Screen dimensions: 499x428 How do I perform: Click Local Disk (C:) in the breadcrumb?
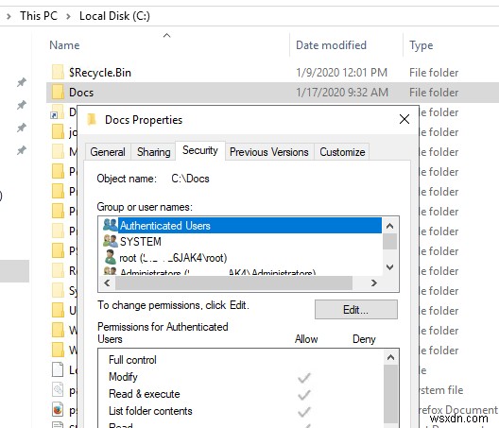114,16
